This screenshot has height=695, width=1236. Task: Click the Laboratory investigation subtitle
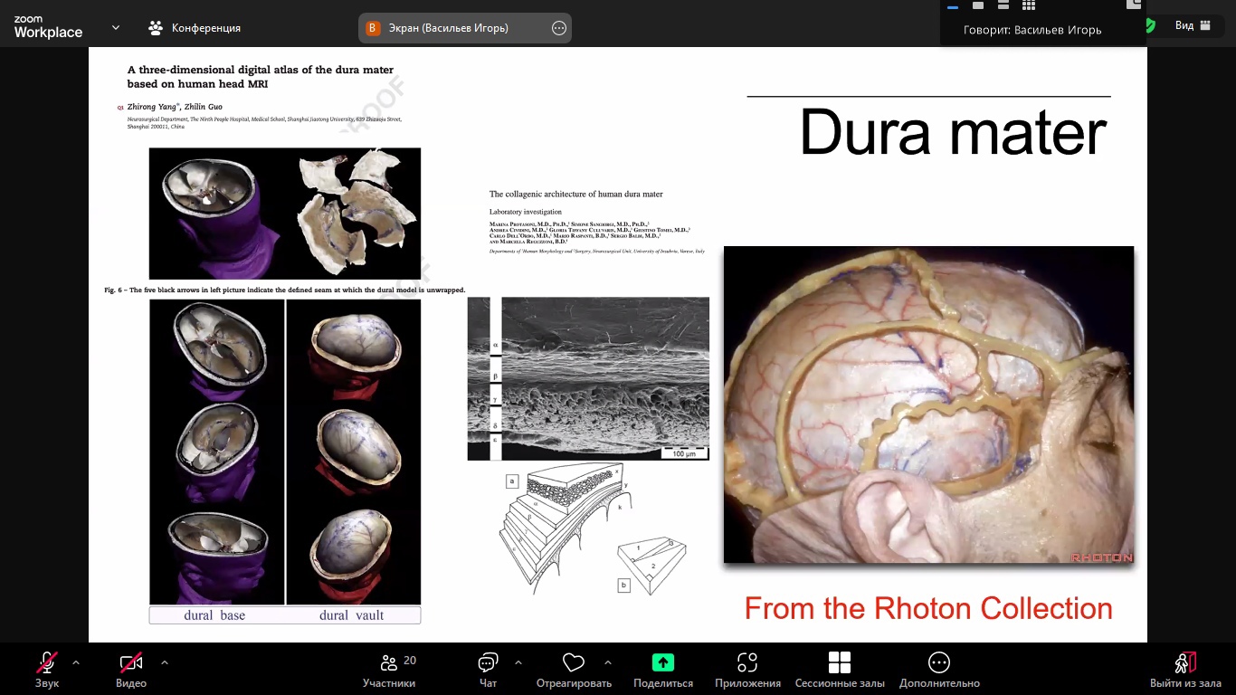point(526,212)
